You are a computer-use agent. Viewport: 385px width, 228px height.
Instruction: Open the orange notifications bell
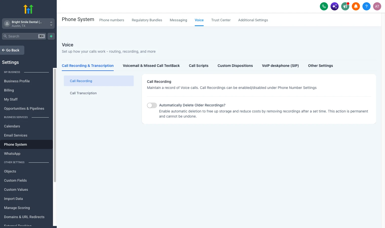pyautogui.click(x=356, y=6)
